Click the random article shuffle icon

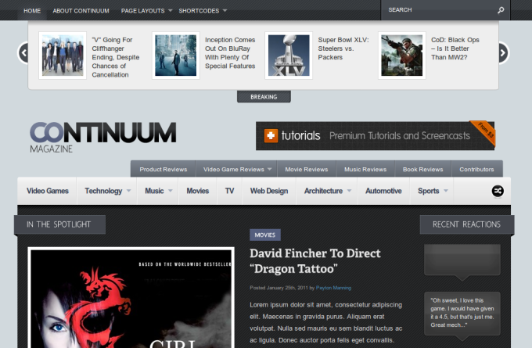(498, 191)
